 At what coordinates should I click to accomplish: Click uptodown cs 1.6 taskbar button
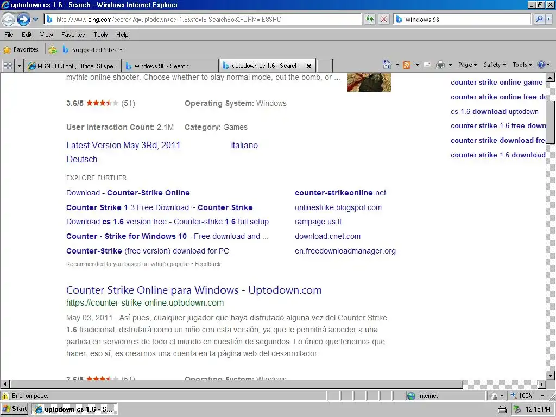tap(74, 409)
